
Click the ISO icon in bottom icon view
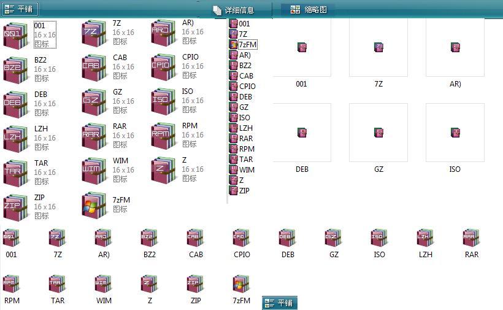379,238
